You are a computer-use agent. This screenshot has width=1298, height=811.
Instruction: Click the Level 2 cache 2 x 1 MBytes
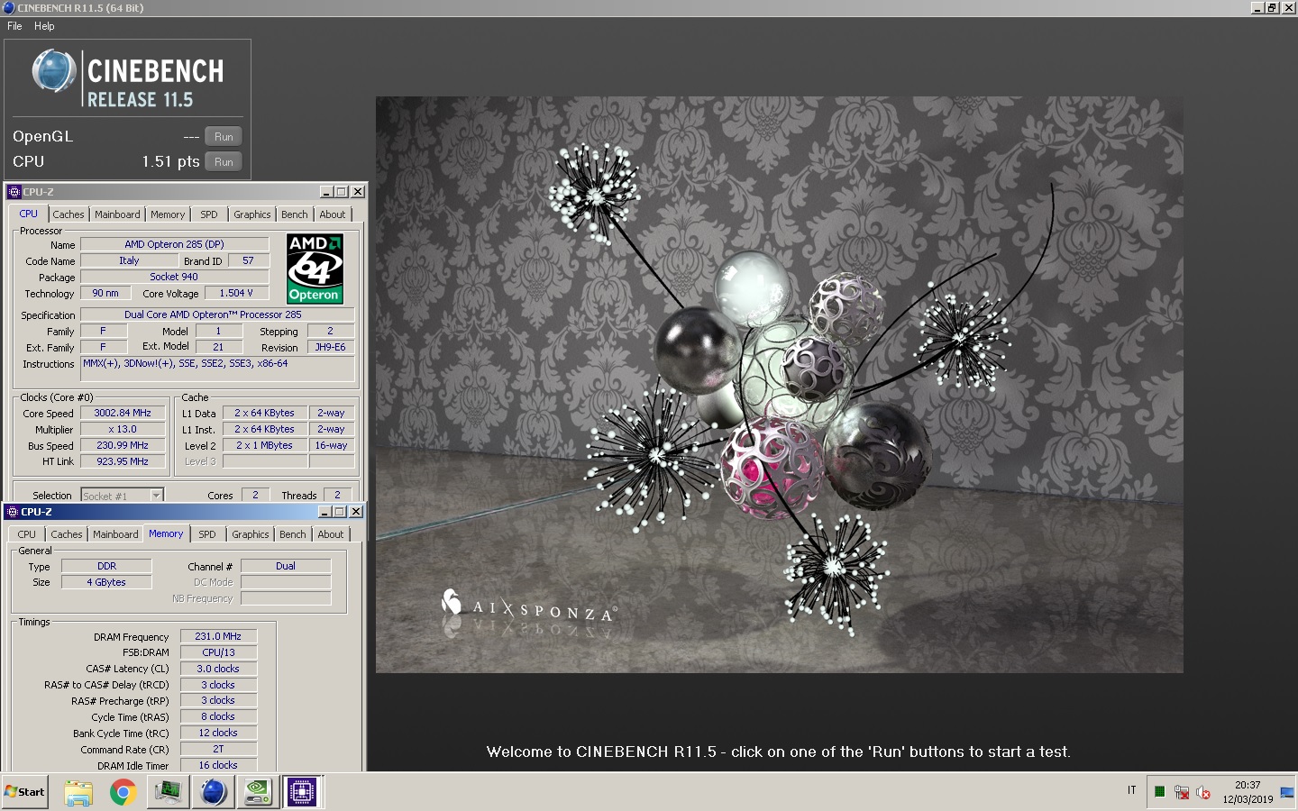tap(264, 445)
